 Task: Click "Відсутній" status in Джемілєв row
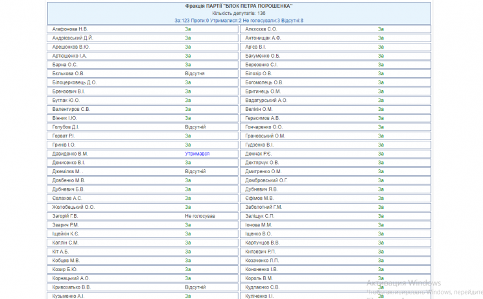(195, 172)
